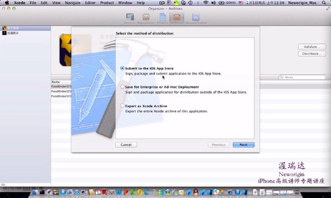Open Finder from the dock
Screen dimensions: 331x198
tap(35, 192)
